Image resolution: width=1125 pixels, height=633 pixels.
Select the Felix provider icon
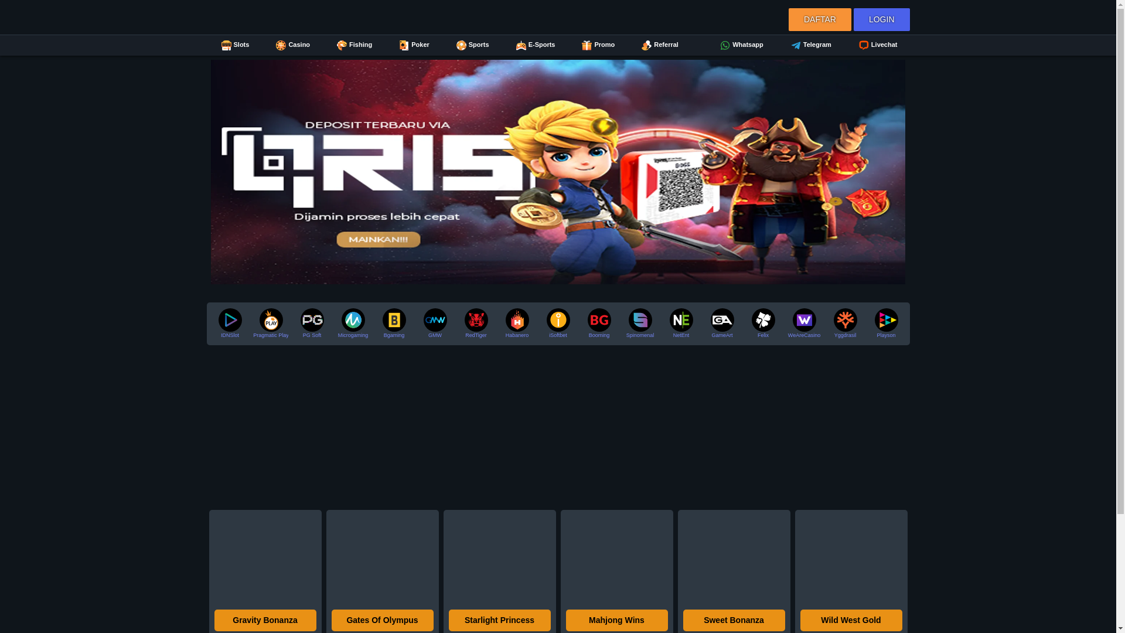tap(763, 320)
